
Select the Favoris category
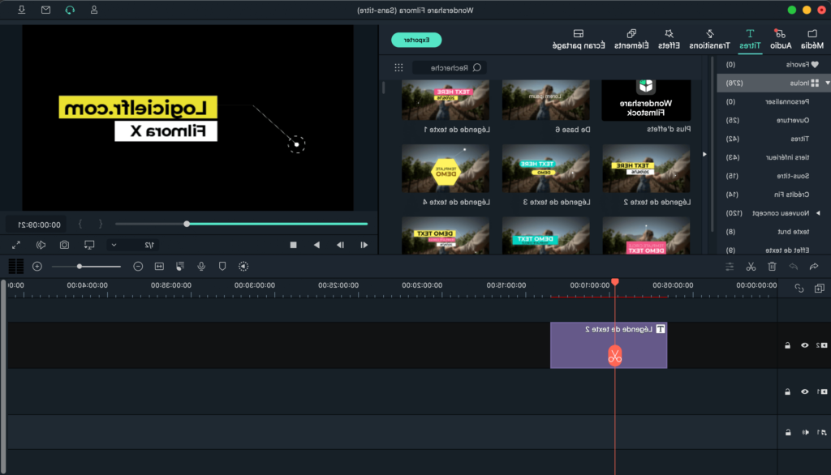[773, 65]
